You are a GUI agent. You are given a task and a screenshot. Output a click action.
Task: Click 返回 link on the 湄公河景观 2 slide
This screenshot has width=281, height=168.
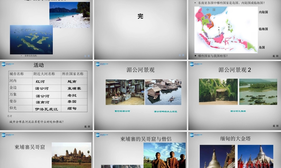click(276, 126)
